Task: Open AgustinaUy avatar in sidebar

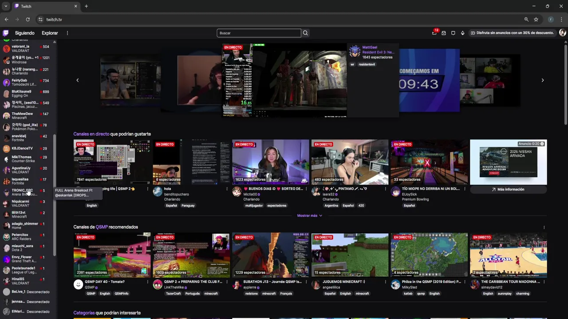Action: (x=6, y=170)
